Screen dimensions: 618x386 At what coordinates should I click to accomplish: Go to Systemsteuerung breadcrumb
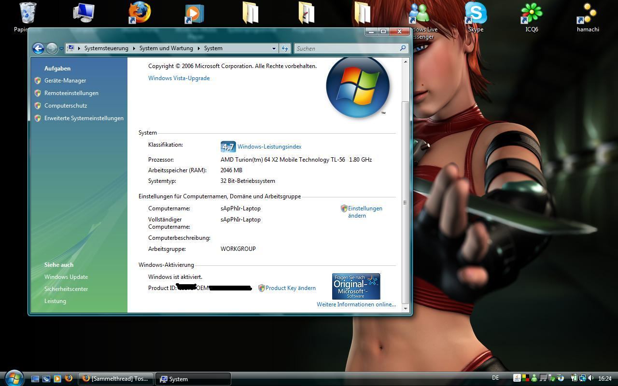(106, 48)
